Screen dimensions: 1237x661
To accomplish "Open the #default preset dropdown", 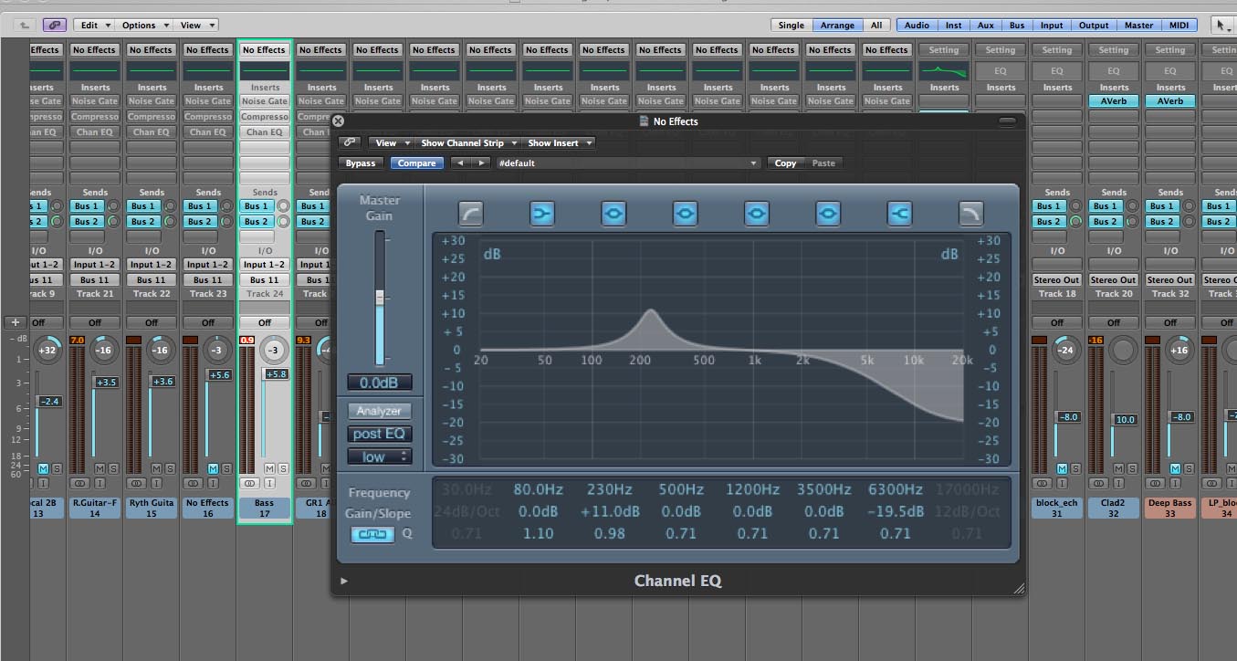I will coord(627,163).
